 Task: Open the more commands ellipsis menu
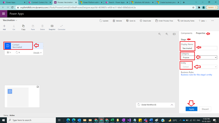[x=213, y=21]
